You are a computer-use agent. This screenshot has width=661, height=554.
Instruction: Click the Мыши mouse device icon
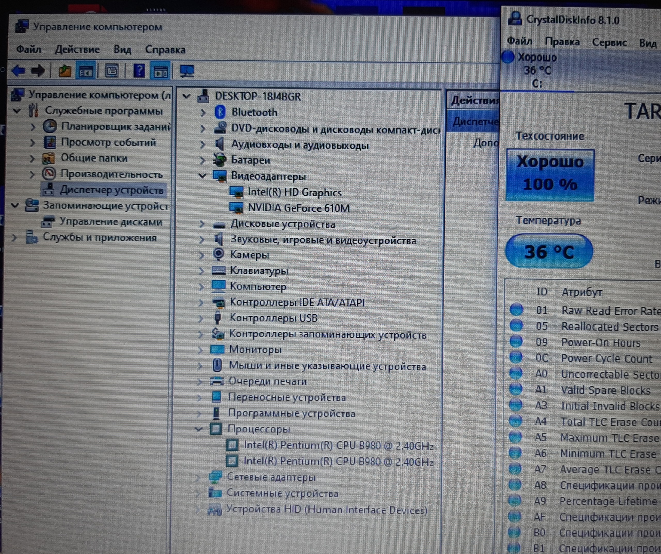point(217,365)
